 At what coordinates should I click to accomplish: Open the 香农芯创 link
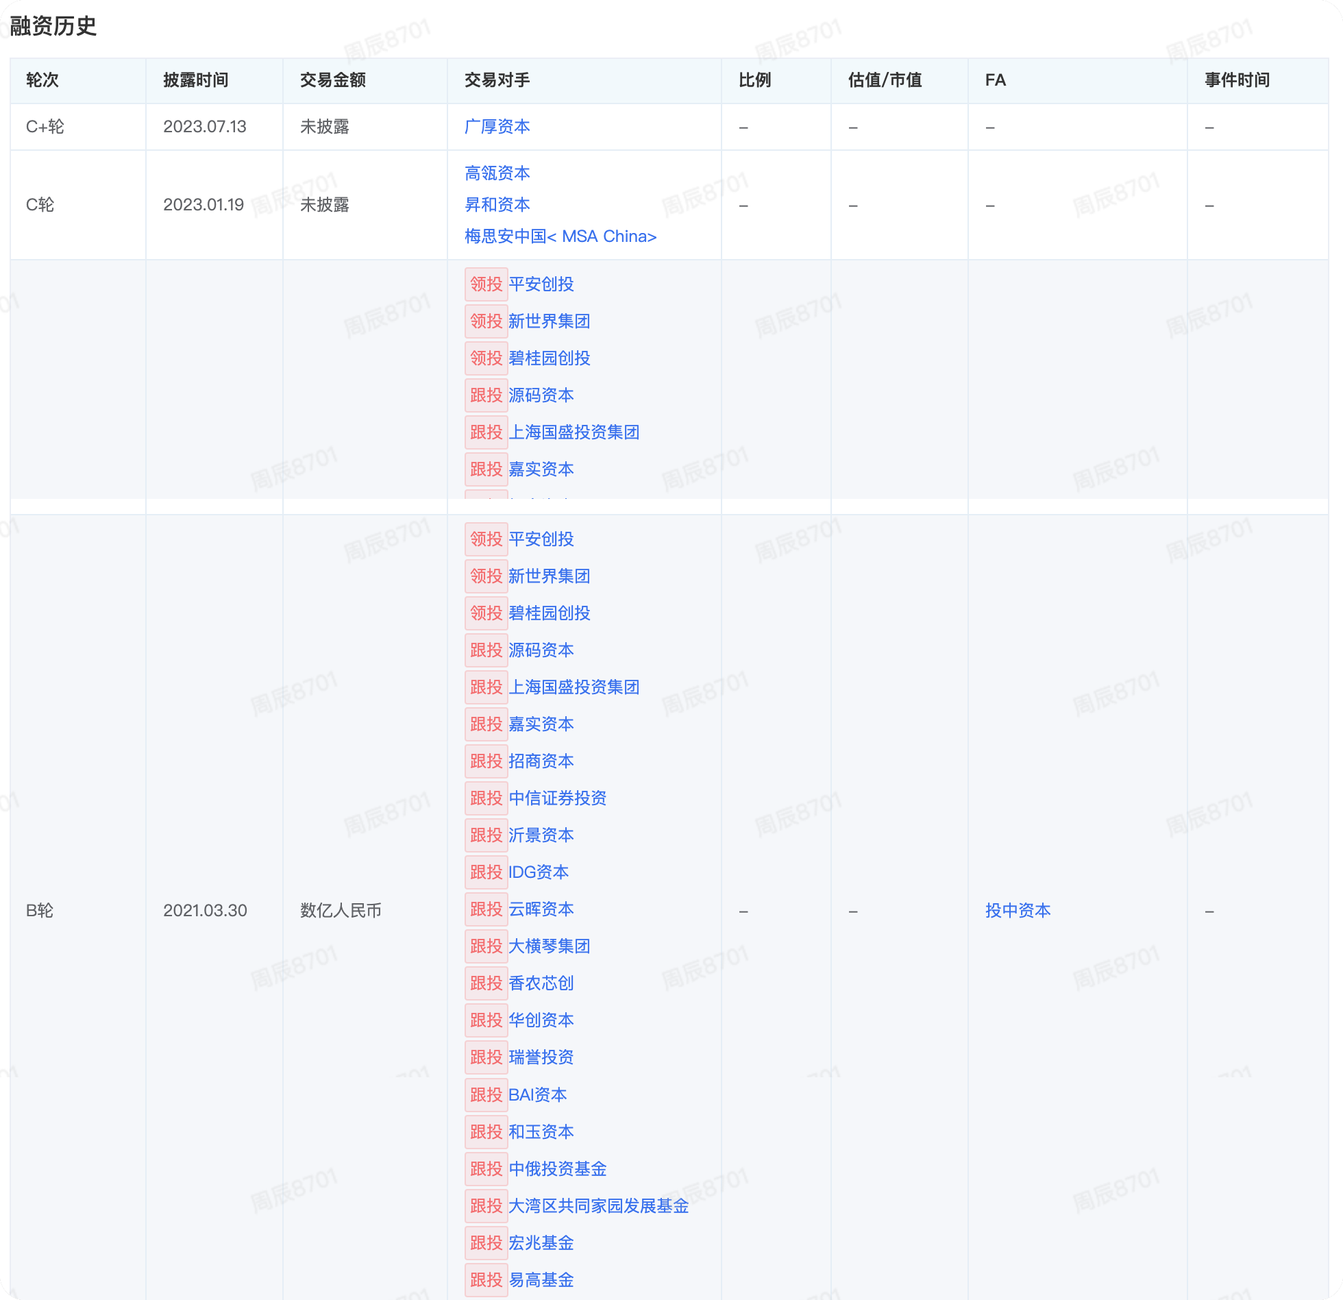(x=541, y=983)
